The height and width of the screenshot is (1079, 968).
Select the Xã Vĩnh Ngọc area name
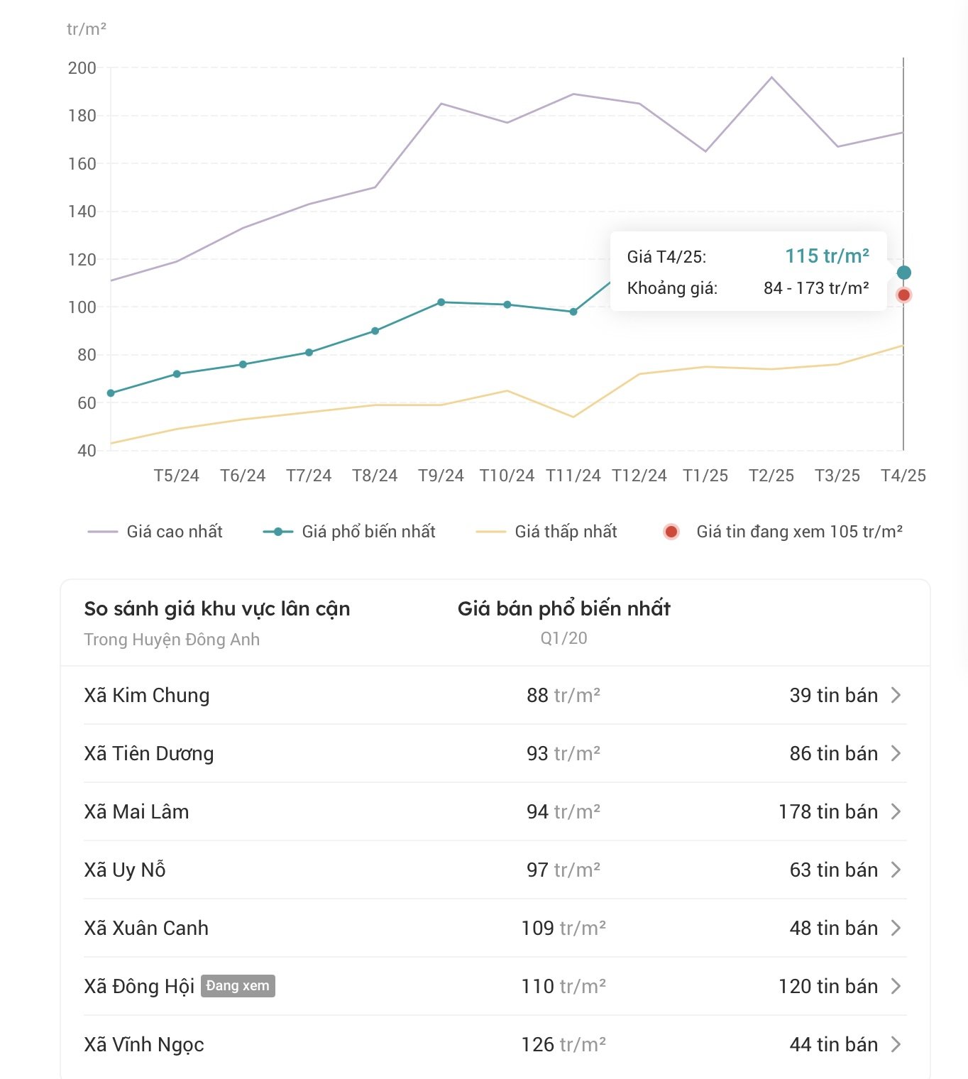coord(144,1044)
